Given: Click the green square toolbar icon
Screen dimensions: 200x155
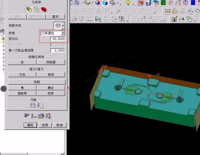Looking at the screenshot, I should point(164,3).
